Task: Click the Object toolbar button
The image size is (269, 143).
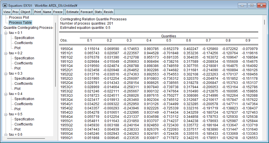Action: point(25,12)
